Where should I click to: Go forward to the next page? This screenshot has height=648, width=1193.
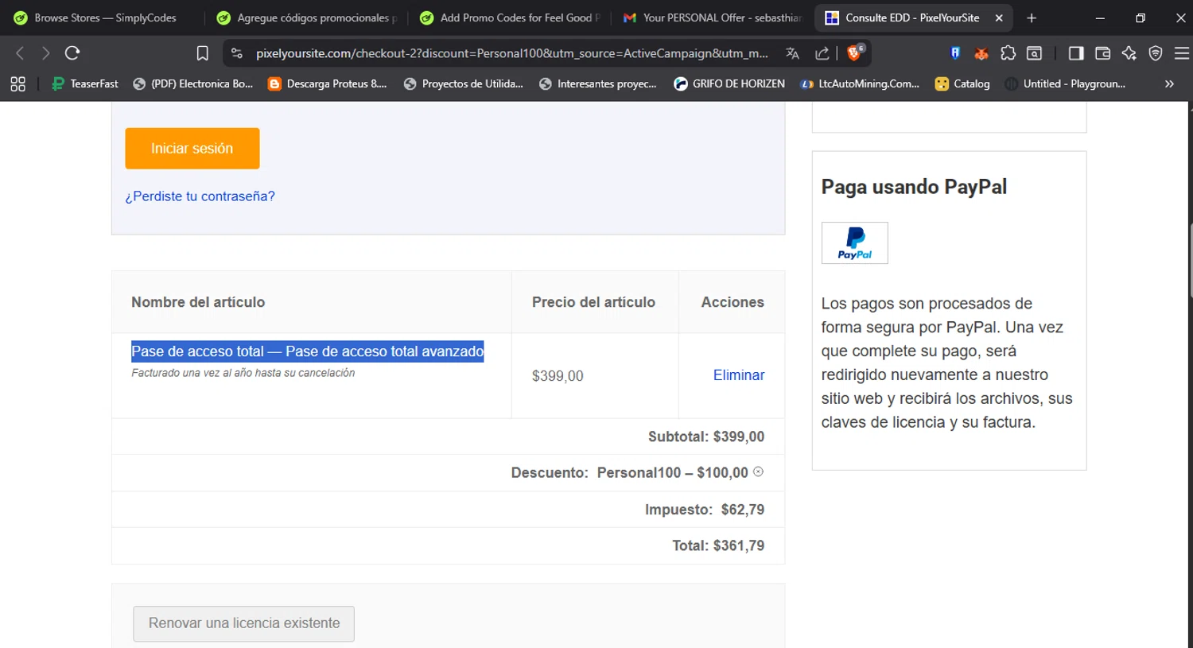click(x=45, y=53)
